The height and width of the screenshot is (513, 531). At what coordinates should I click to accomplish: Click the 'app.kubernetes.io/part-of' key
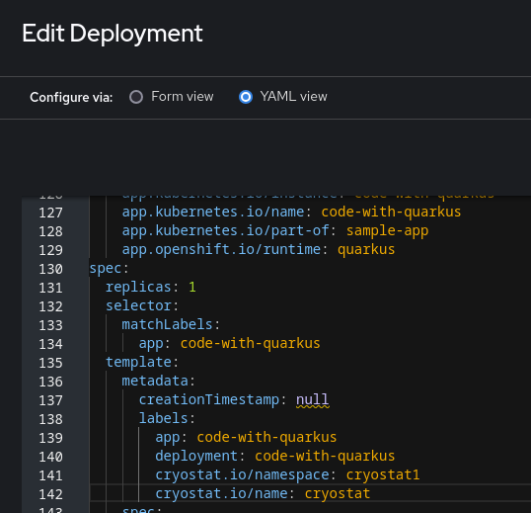tap(226, 230)
